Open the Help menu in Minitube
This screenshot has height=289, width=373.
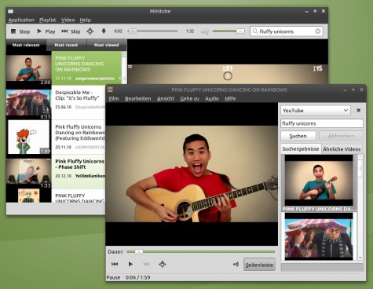pyautogui.click(x=85, y=20)
